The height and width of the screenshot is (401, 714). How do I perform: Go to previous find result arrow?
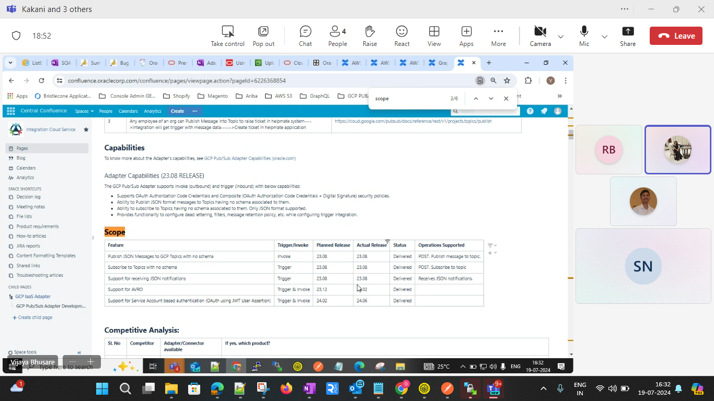pyautogui.click(x=476, y=98)
